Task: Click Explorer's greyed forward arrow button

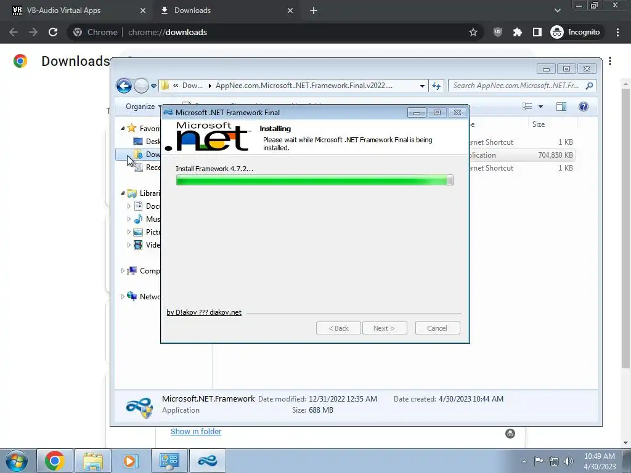Action: pos(141,86)
